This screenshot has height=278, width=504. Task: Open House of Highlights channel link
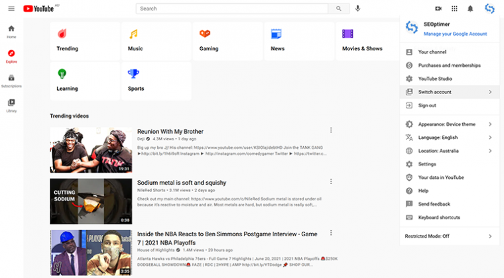156,250
